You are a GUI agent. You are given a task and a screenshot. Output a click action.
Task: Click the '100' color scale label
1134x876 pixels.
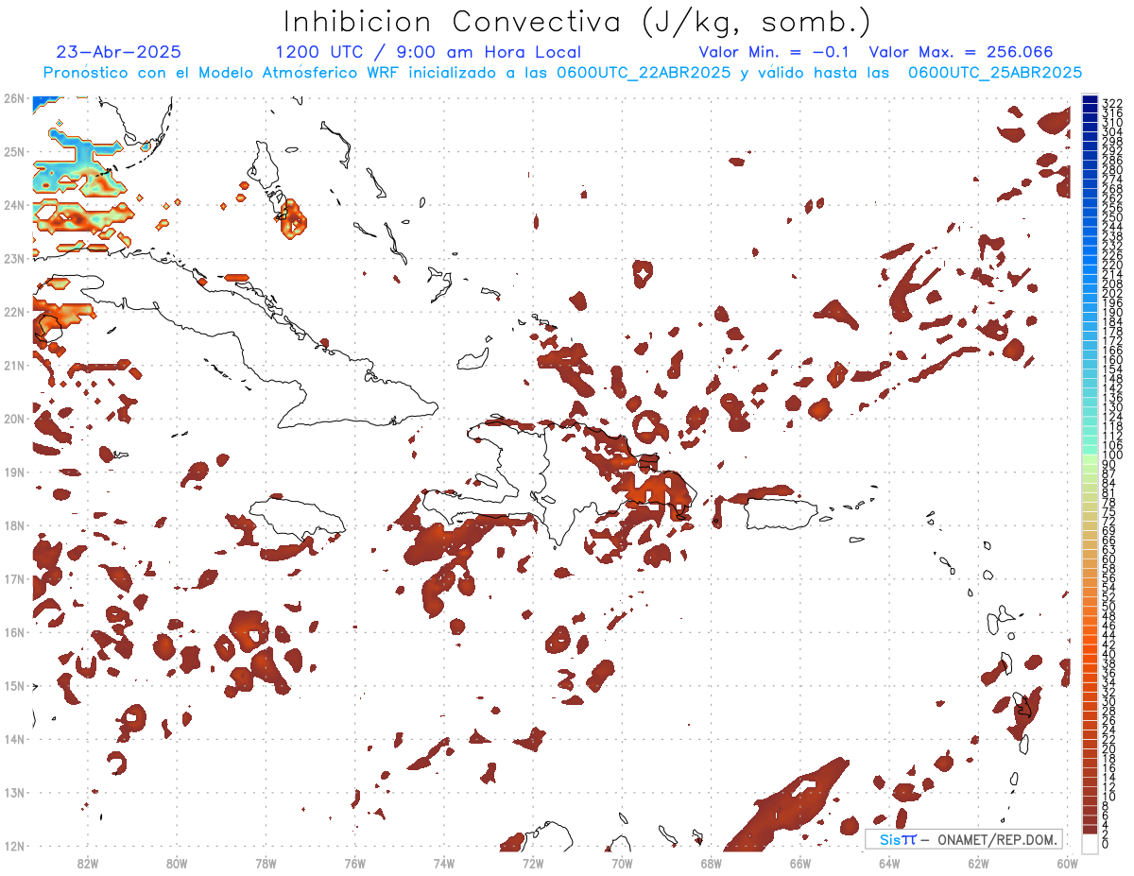click(x=1111, y=455)
